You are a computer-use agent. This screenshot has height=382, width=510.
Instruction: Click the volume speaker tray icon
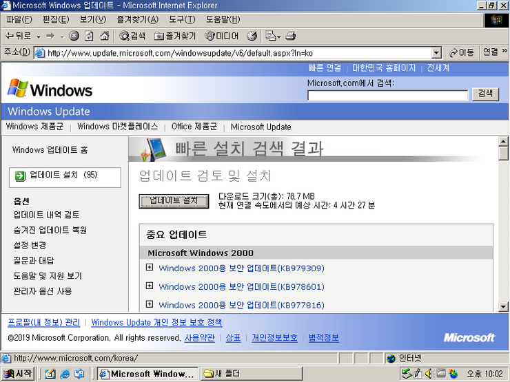429,374
